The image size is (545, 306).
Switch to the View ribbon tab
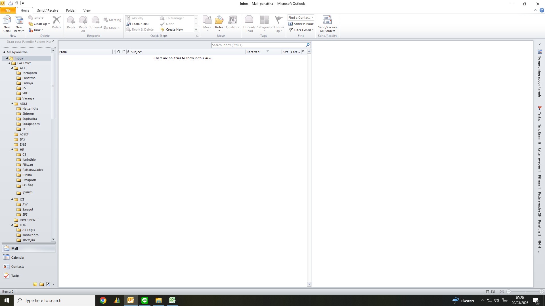pyautogui.click(x=87, y=10)
